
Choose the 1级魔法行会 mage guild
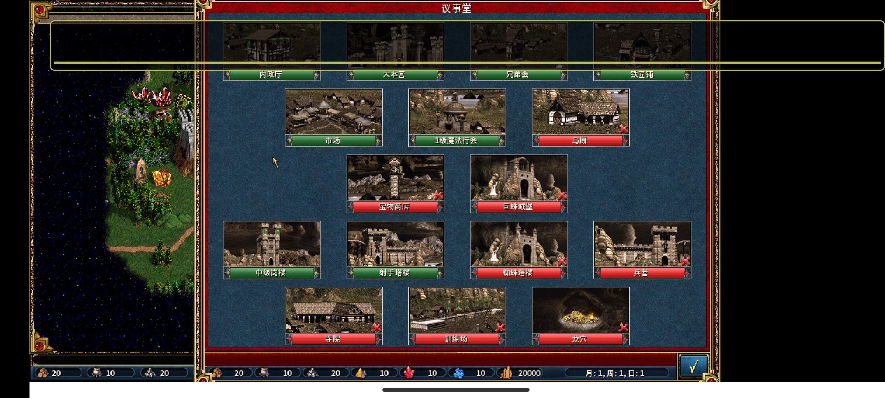[x=457, y=118]
